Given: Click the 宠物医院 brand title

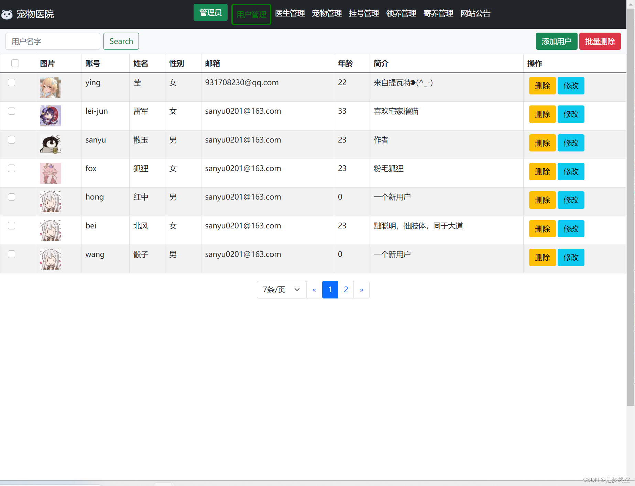Looking at the screenshot, I should (35, 14).
